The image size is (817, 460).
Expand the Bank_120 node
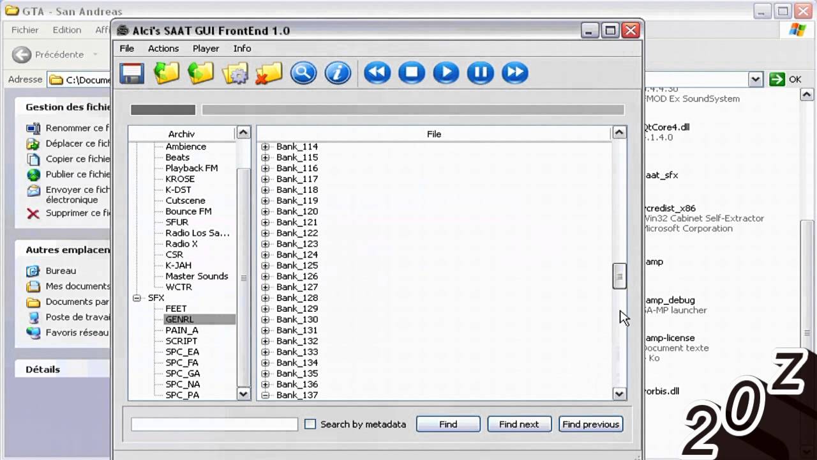click(266, 211)
